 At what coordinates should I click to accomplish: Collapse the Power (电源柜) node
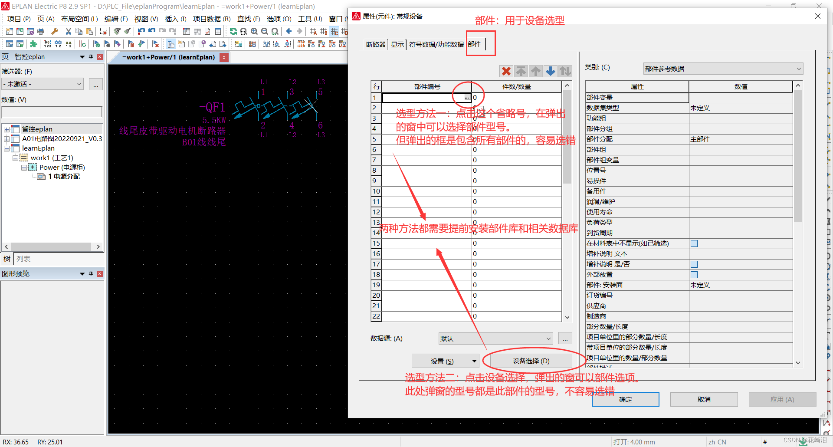(x=24, y=168)
